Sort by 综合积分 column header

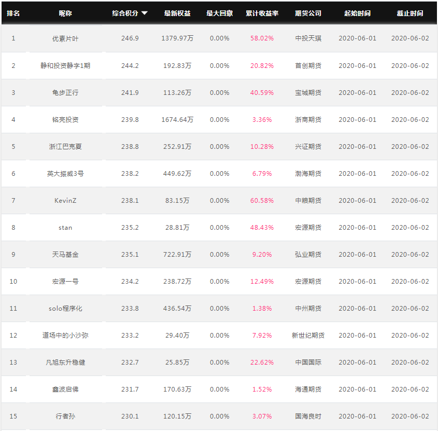pyautogui.click(x=125, y=13)
